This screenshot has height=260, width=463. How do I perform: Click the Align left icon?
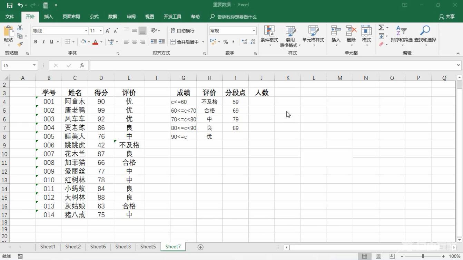126,42
